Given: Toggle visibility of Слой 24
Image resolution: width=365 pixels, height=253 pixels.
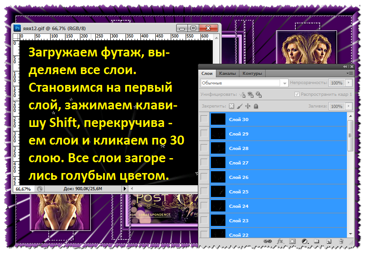Looking at the screenshot, I should [x=204, y=206].
